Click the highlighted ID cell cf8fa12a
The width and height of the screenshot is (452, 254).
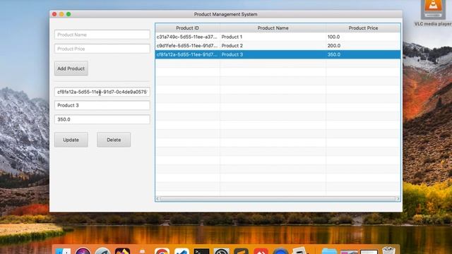(x=187, y=54)
